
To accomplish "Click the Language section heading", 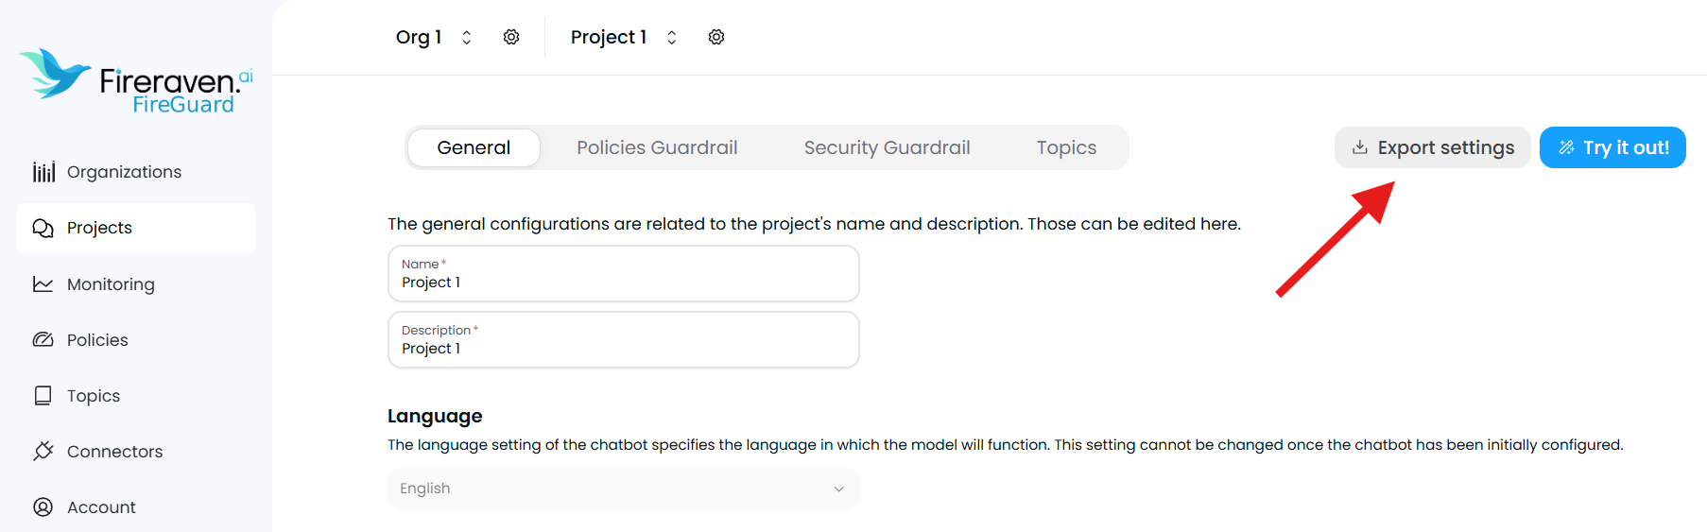I will (x=435, y=416).
